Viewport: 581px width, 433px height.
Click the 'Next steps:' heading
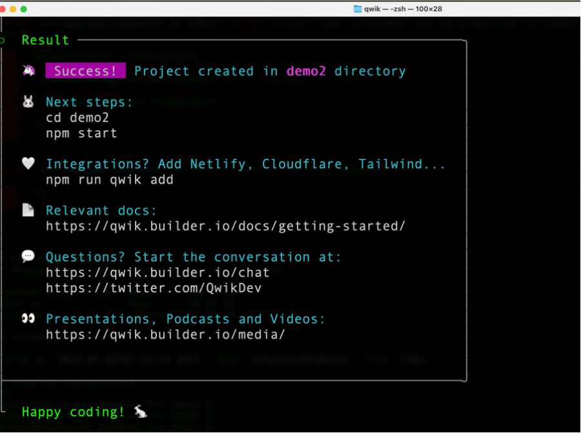(89, 102)
